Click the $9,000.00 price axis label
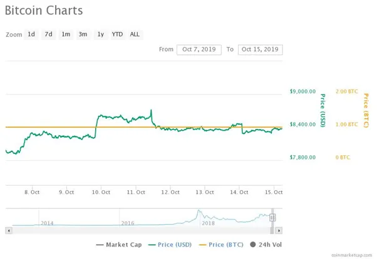 302,91
